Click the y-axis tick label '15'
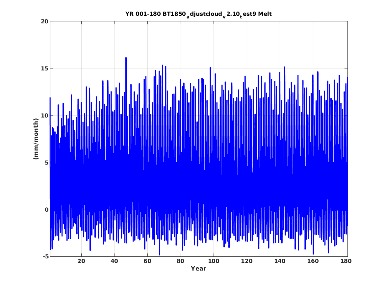 point(44,68)
